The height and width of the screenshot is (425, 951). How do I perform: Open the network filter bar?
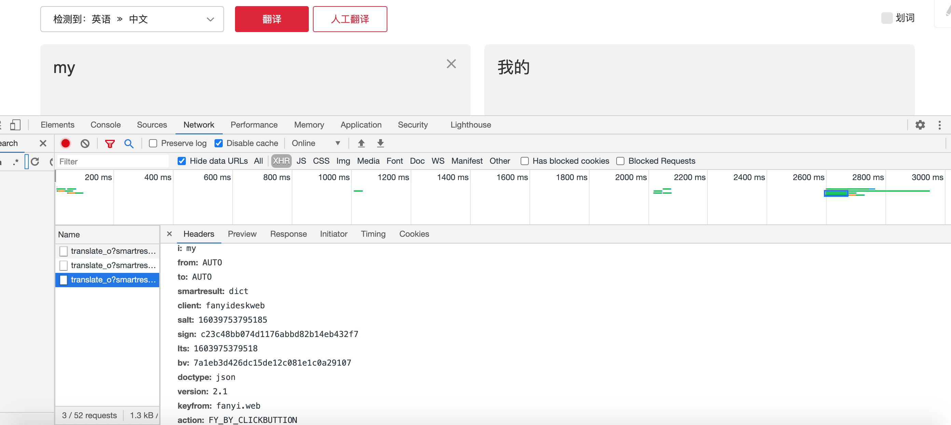pos(110,143)
